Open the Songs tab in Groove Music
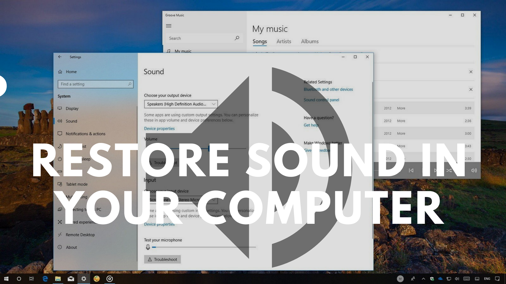The height and width of the screenshot is (284, 506). [260, 41]
